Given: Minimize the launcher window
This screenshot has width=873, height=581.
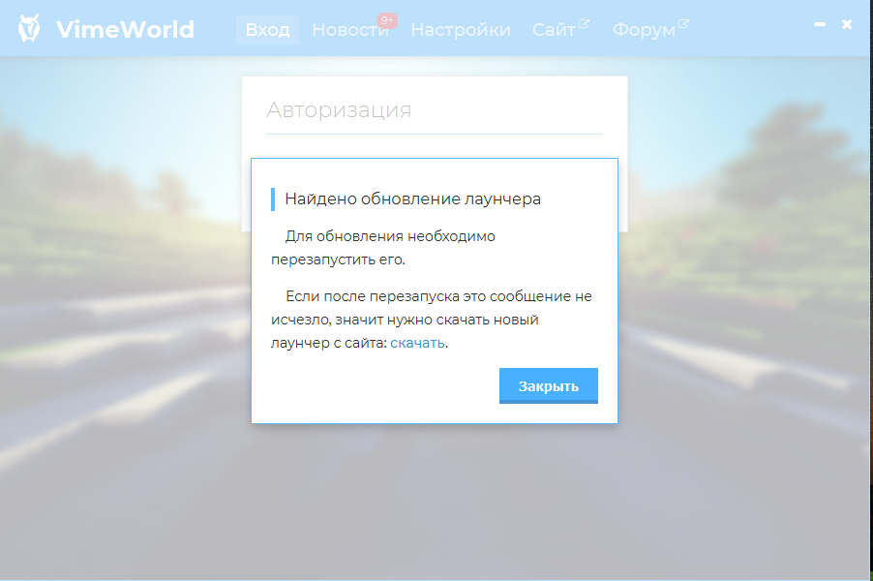Looking at the screenshot, I should (820, 24).
